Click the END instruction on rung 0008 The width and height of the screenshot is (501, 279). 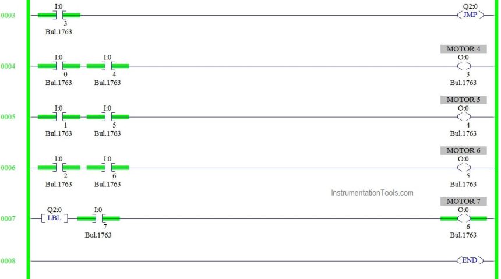pos(470,260)
